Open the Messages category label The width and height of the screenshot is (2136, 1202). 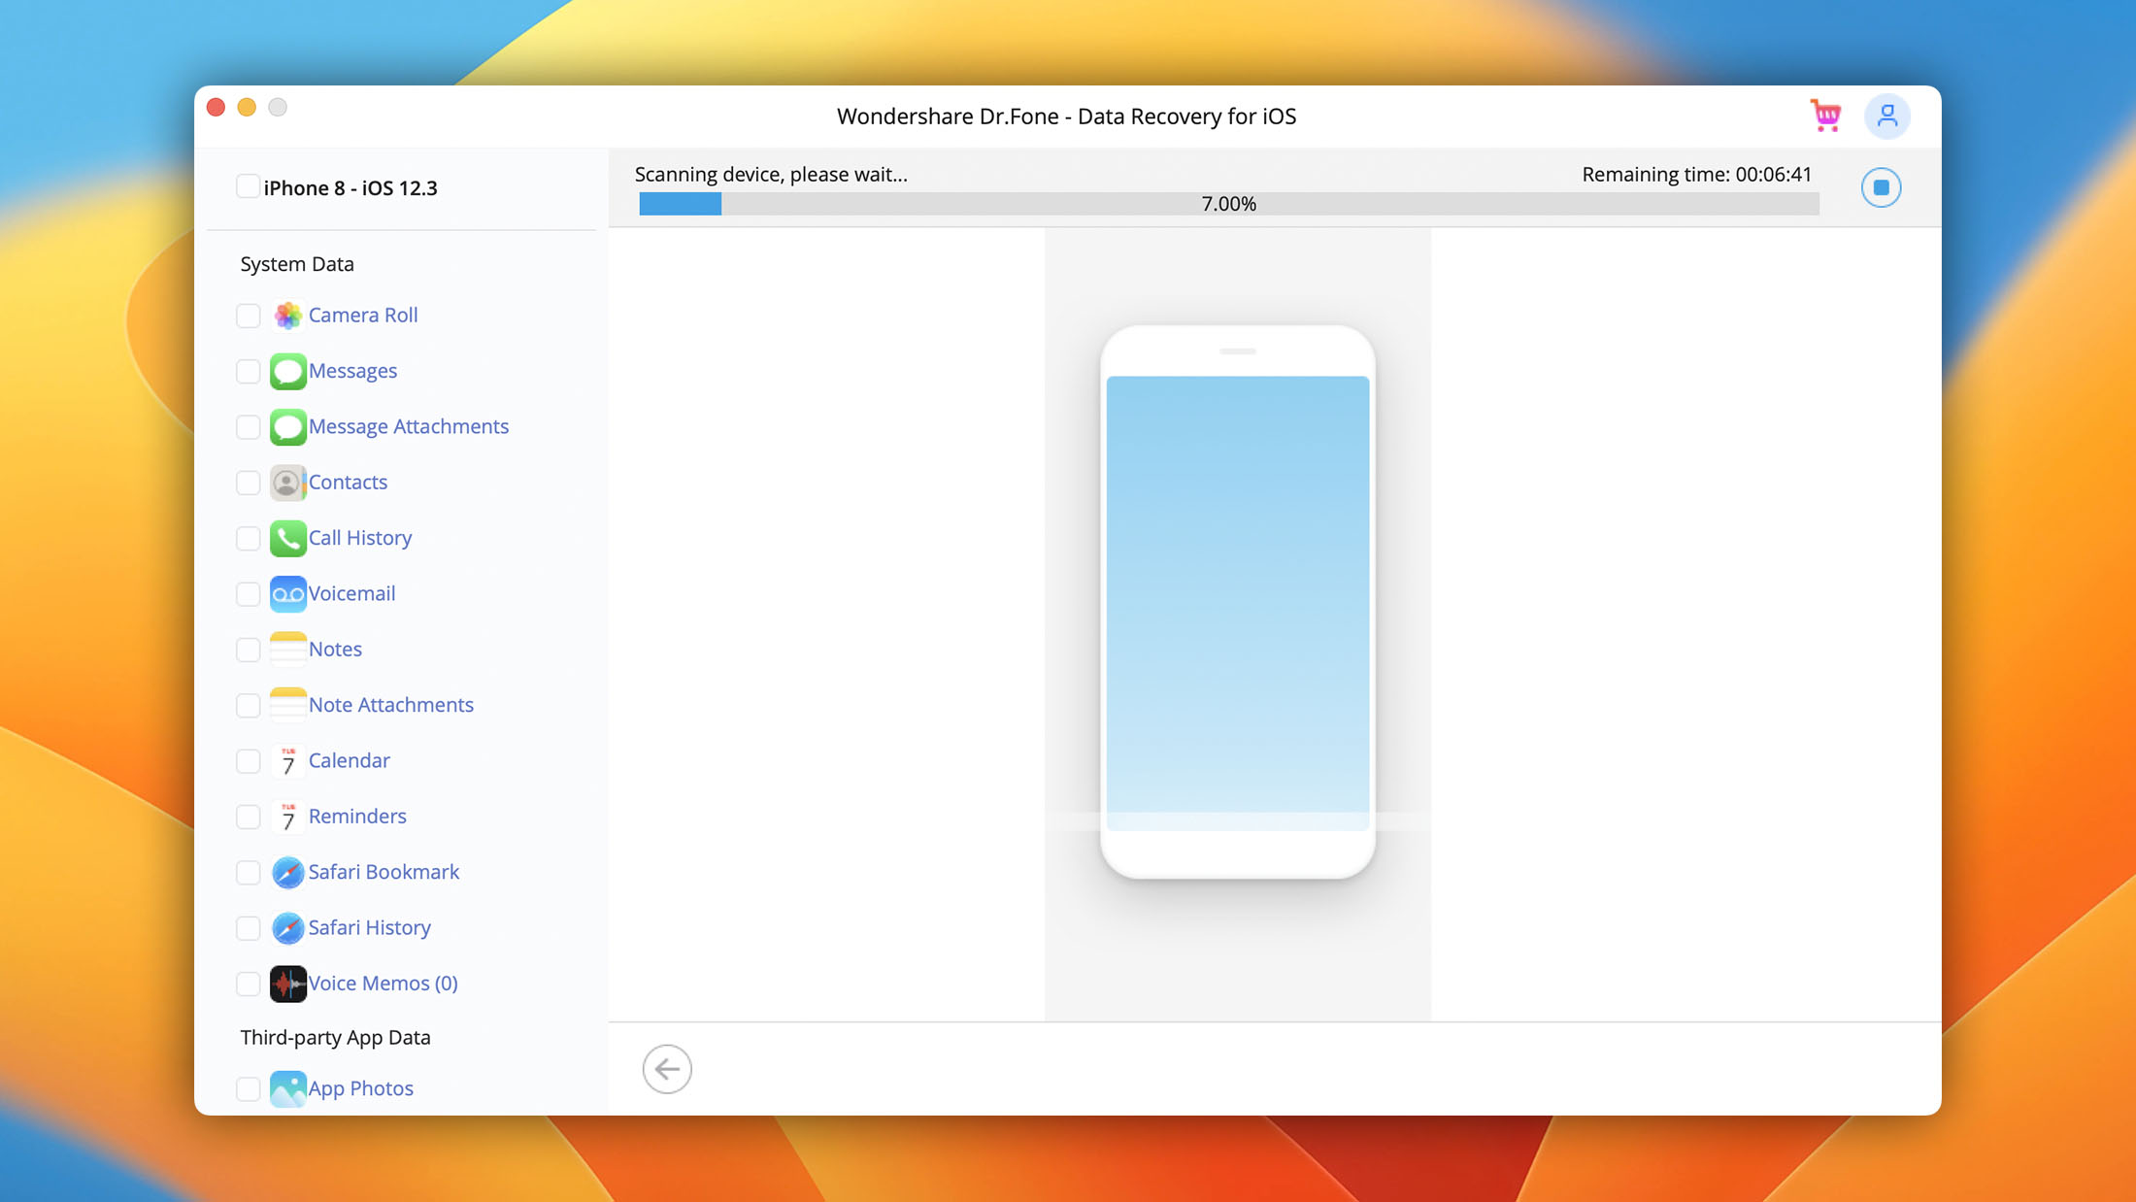[352, 371]
